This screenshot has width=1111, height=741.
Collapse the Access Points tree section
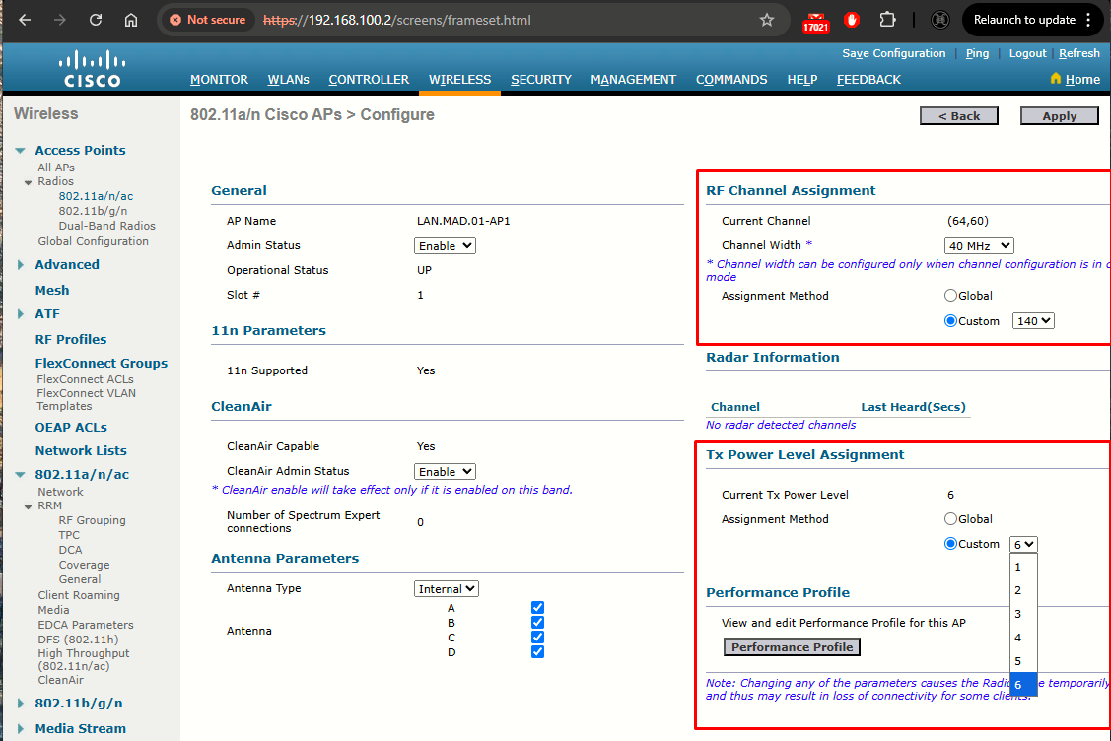tap(21, 150)
